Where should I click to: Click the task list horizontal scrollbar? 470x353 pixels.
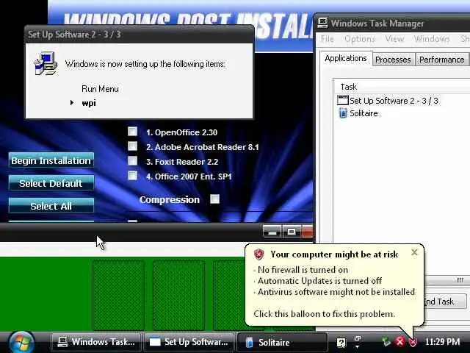tap(447, 281)
